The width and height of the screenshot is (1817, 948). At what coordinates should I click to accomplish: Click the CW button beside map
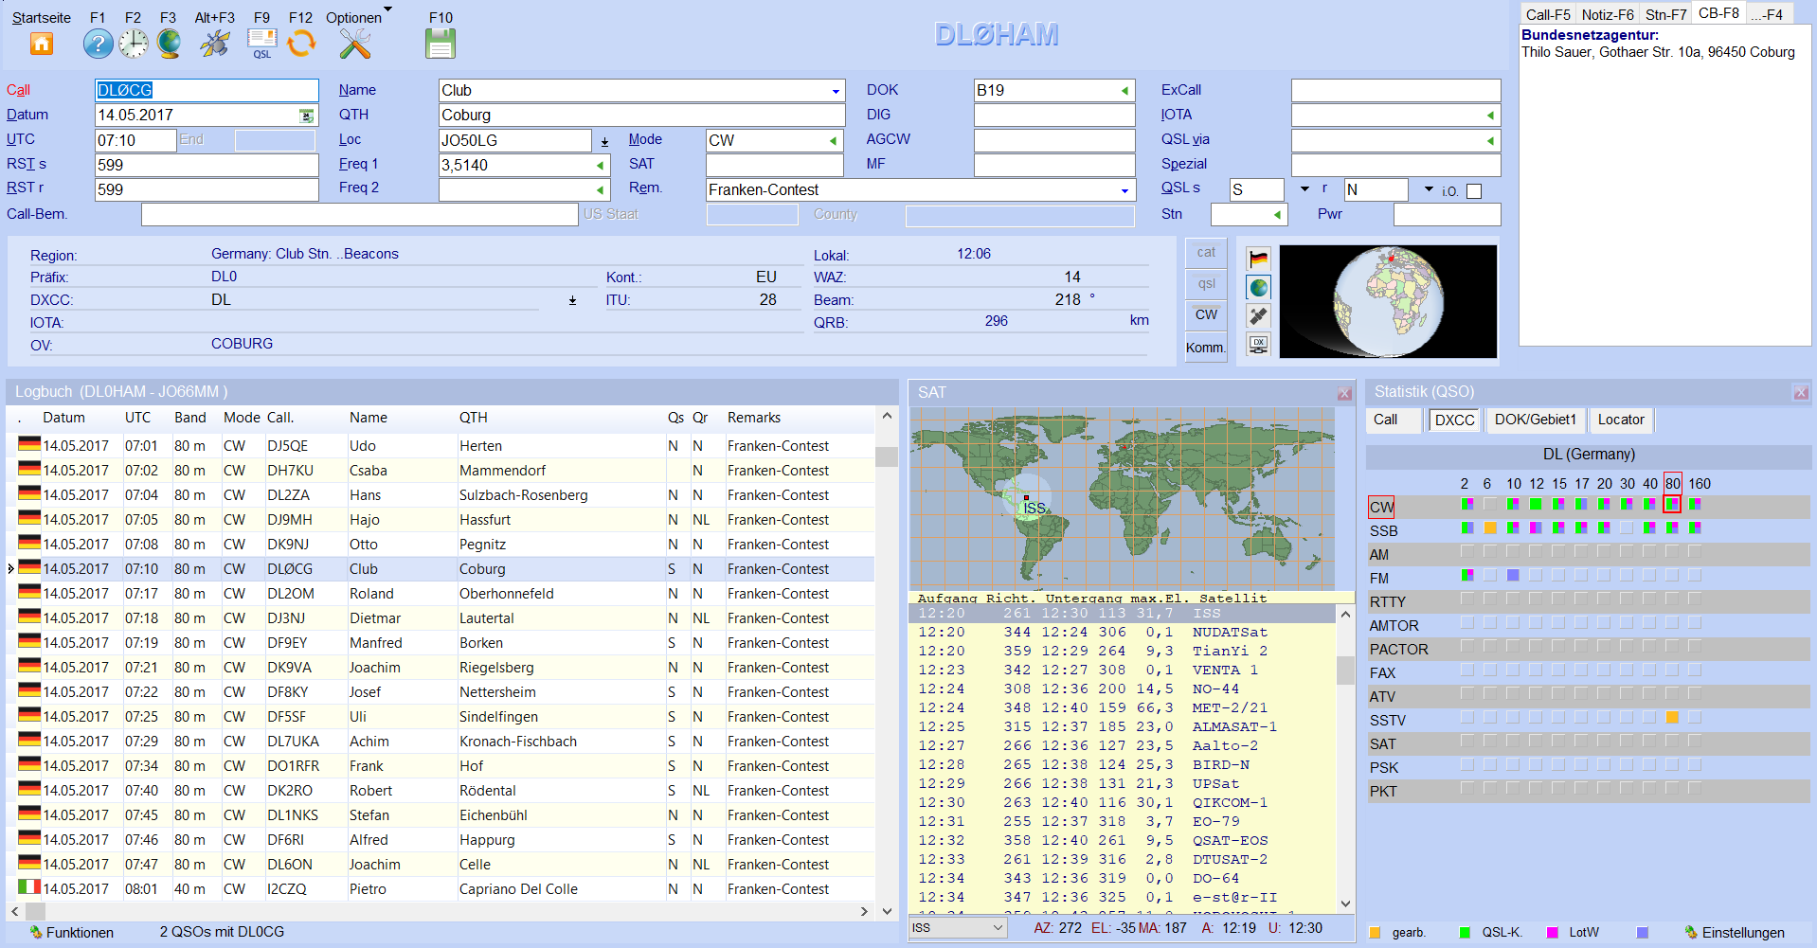point(1206,314)
